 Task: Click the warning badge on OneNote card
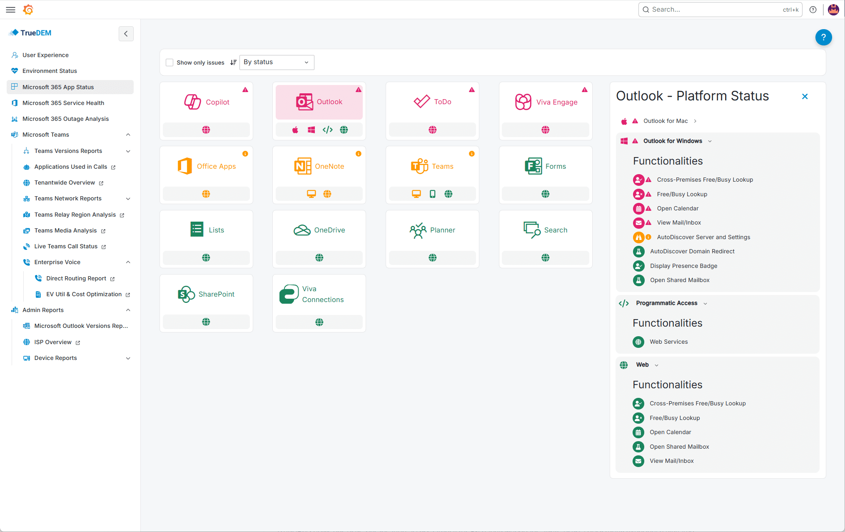[x=359, y=154]
